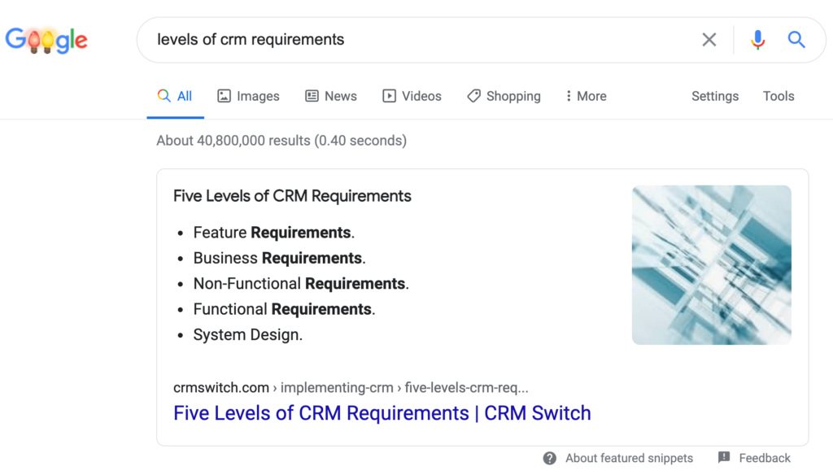Select the All search tab
Image resolution: width=833 pixels, height=475 pixels.
click(175, 95)
